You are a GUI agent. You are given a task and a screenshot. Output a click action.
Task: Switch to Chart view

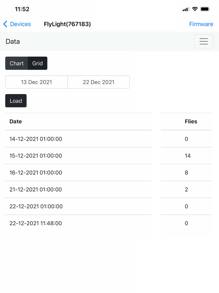coord(17,63)
